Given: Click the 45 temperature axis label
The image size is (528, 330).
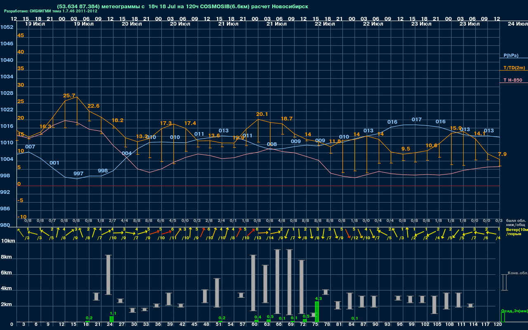Looking at the screenshot, I should (21, 35).
